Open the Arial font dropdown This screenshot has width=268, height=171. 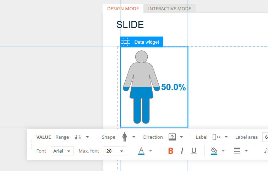click(x=62, y=151)
